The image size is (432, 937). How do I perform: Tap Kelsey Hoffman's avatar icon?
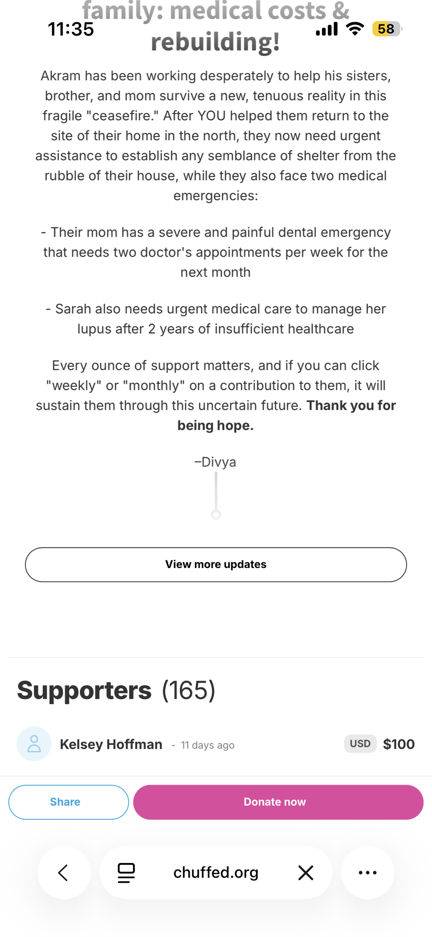[x=34, y=744]
